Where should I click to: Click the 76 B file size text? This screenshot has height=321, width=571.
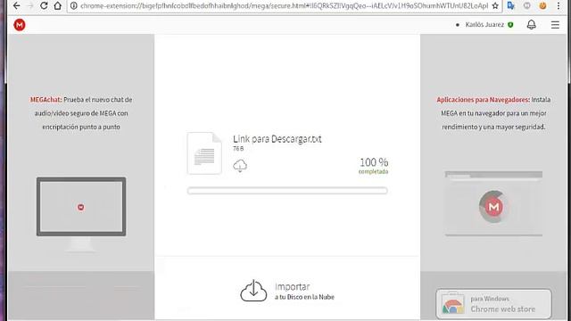click(x=238, y=149)
